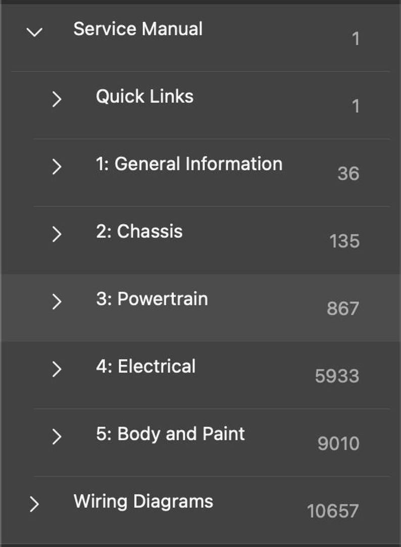Open the Wiring Diagrams bookmark
Viewport: 401px width, 547px height.
[143, 502]
